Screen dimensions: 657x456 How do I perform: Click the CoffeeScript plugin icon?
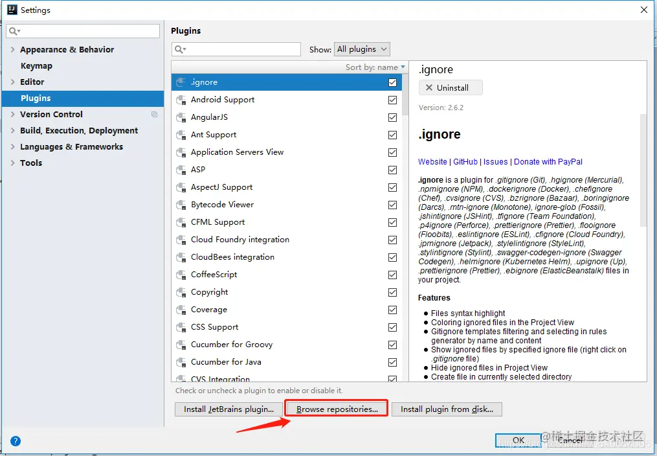[181, 275]
